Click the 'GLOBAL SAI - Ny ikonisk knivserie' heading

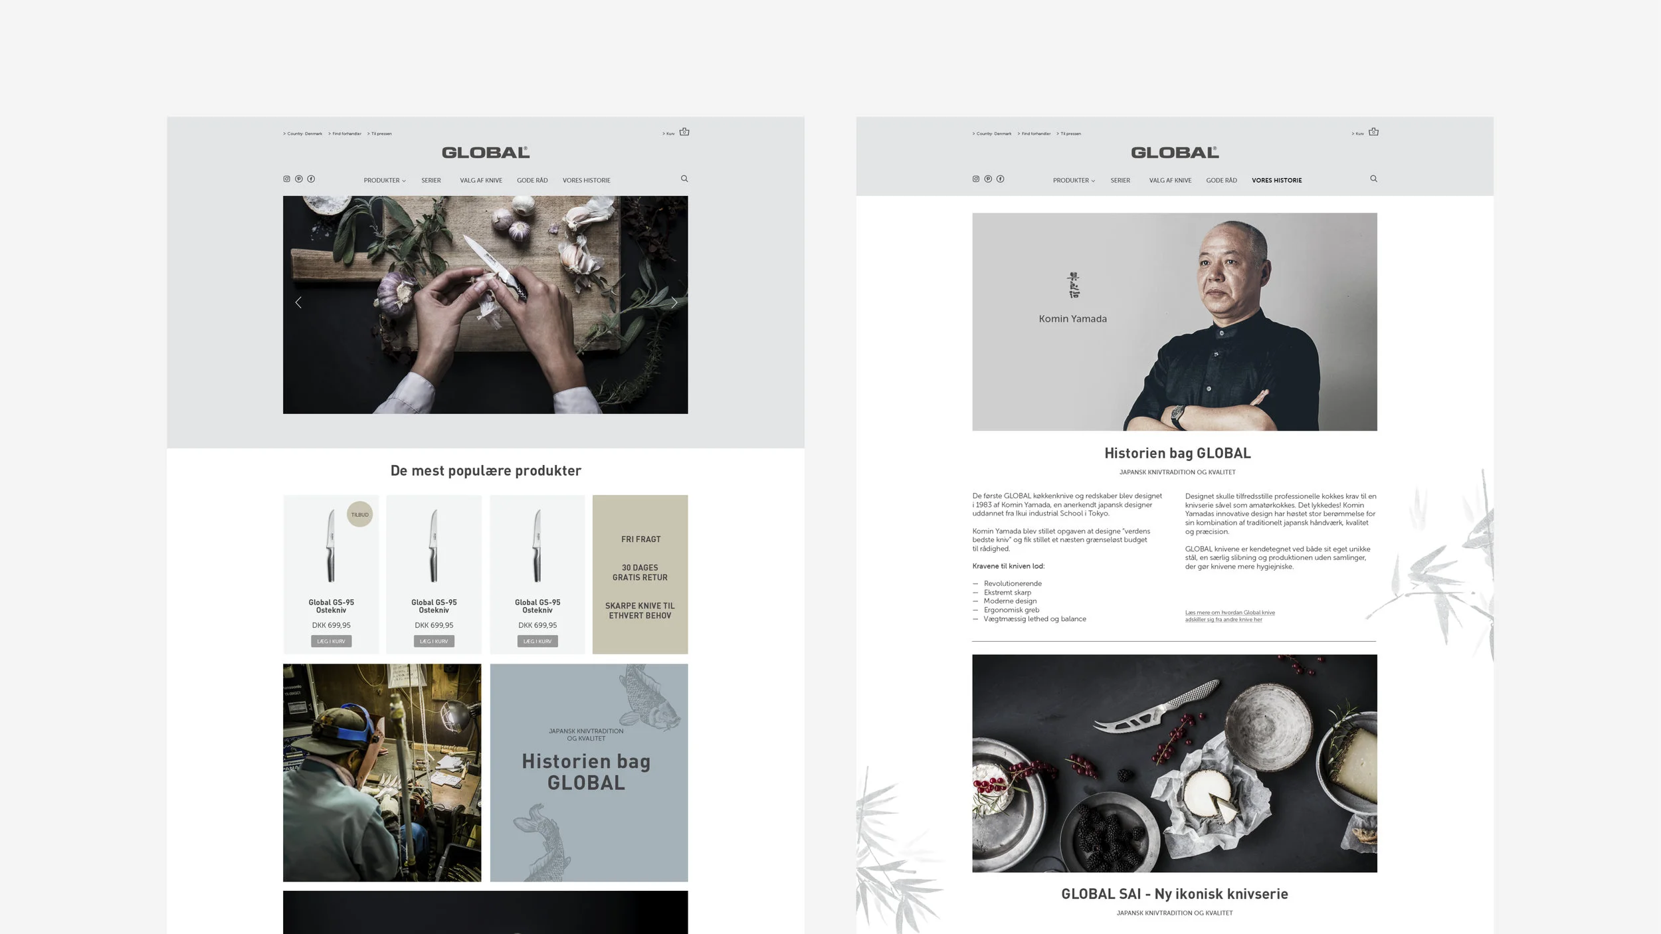pyautogui.click(x=1175, y=893)
